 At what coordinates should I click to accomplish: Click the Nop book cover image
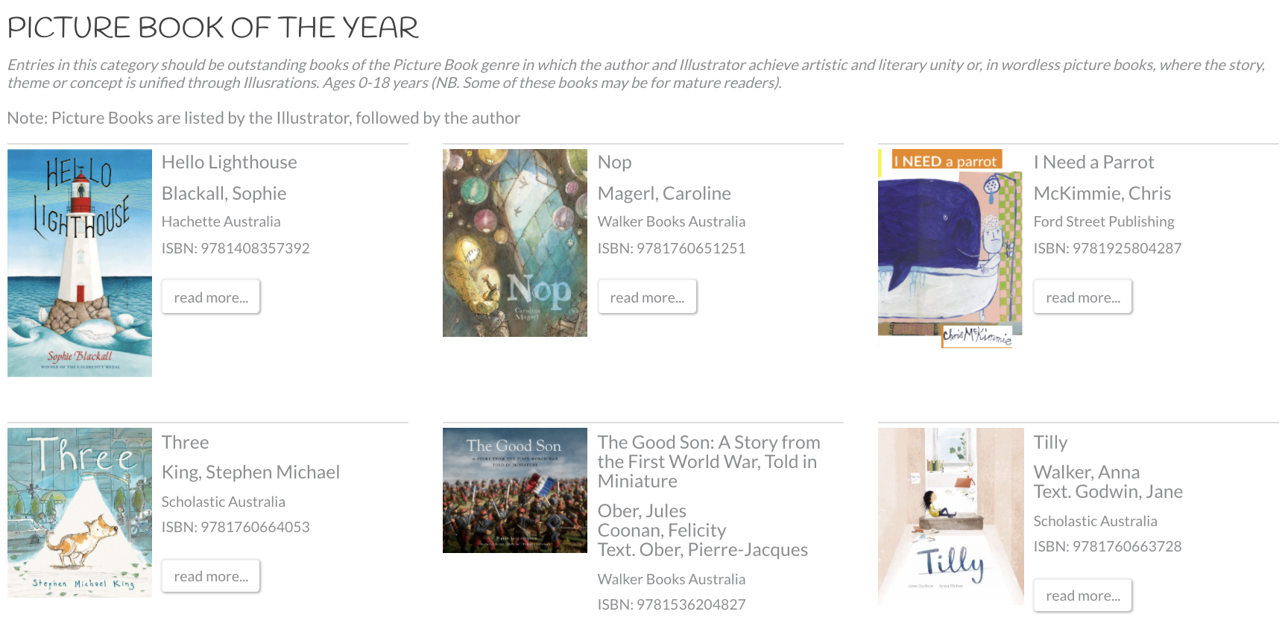point(514,243)
